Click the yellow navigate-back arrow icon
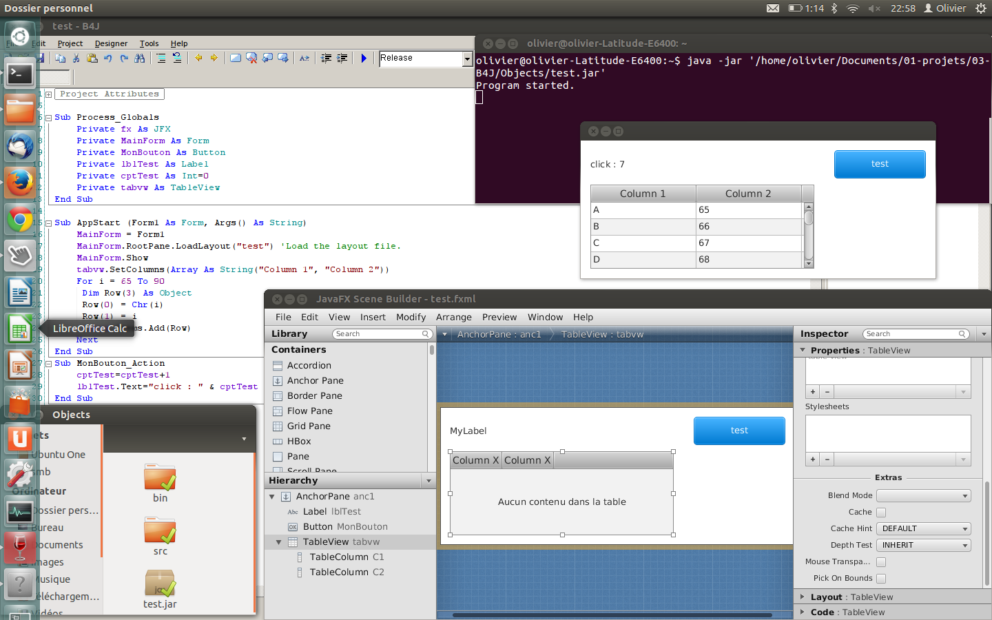Screen dimensions: 992x620 [198, 59]
